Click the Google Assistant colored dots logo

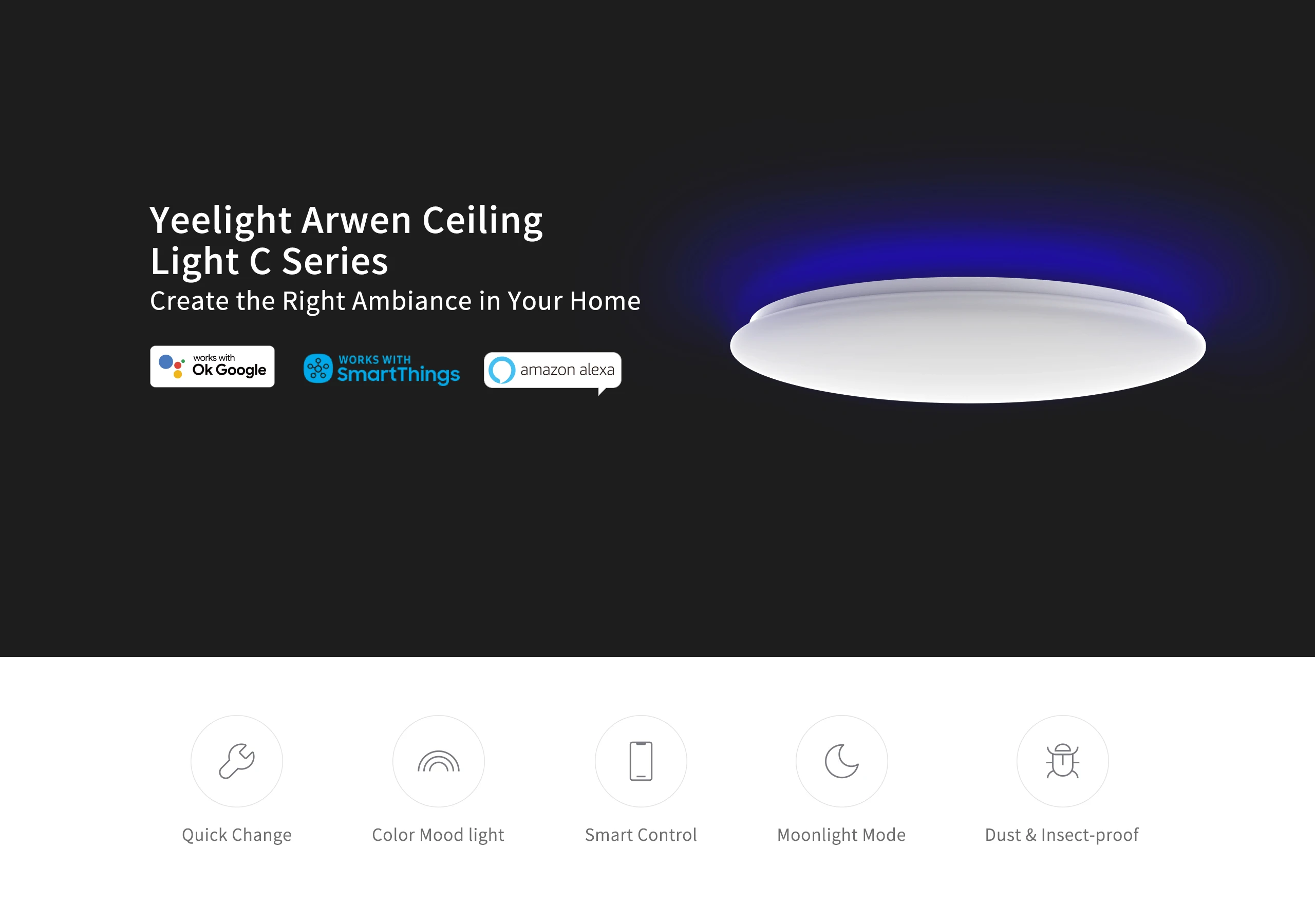pos(172,366)
